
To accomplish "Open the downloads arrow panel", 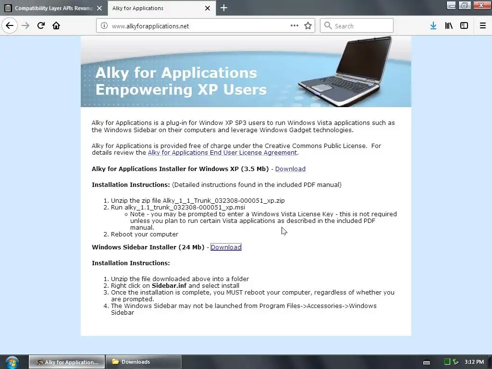I will [433, 26].
